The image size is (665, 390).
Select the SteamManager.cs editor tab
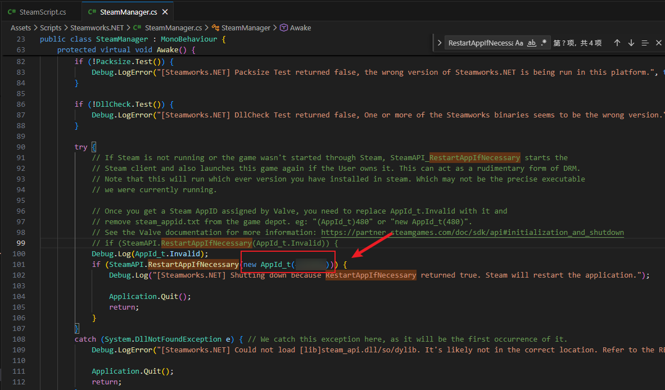(128, 12)
